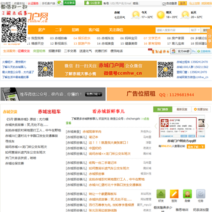
Task: Click the 马上注册 register link
Action: click(194, 4)
